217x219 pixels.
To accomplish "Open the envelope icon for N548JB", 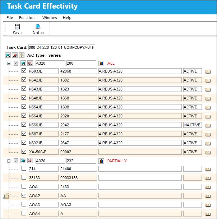I will [x=208, y=99].
